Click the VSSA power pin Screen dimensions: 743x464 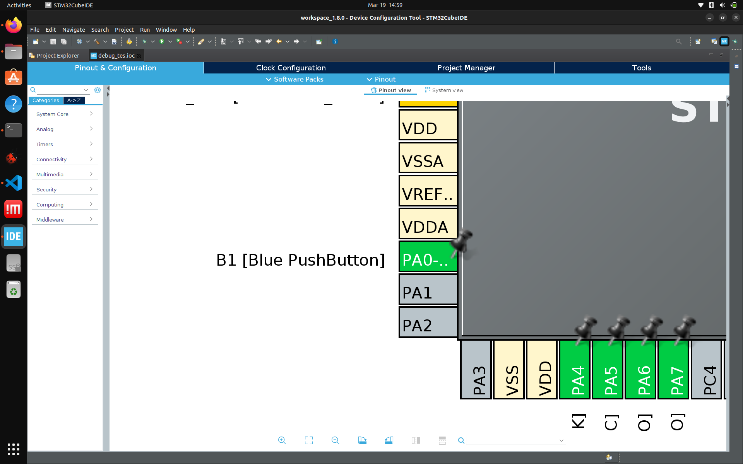pyautogui.click(x=428, y=158)
